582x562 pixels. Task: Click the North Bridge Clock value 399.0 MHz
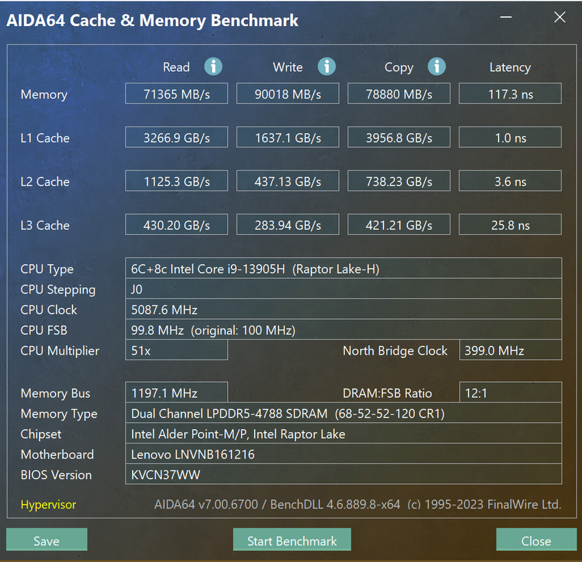click(509, 350)
